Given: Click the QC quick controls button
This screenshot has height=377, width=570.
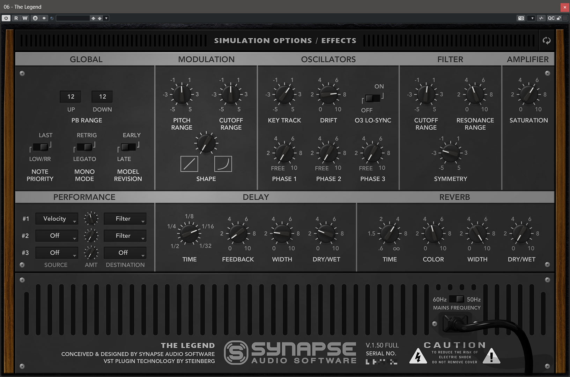Looking at the screenshot, I should click(x=551, y=18).
